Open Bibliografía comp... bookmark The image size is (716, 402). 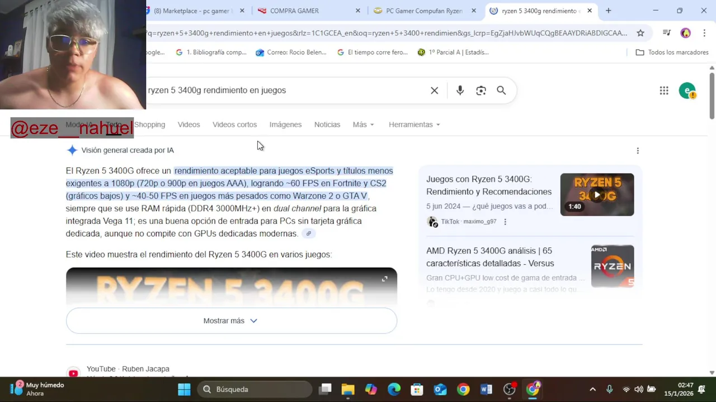(211, 52)
